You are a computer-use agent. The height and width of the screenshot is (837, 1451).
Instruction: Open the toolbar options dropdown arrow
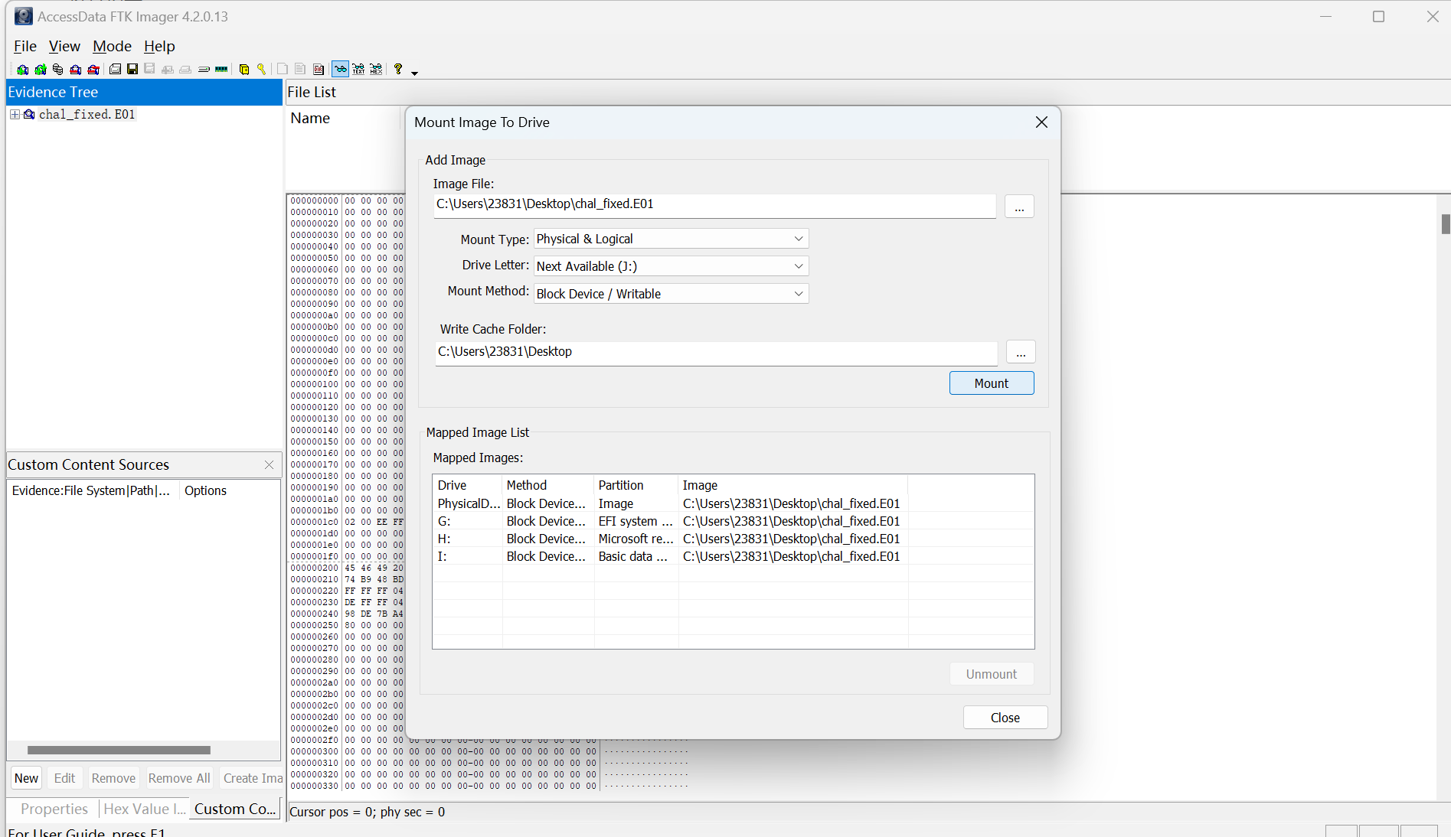(x=415, y=73)
